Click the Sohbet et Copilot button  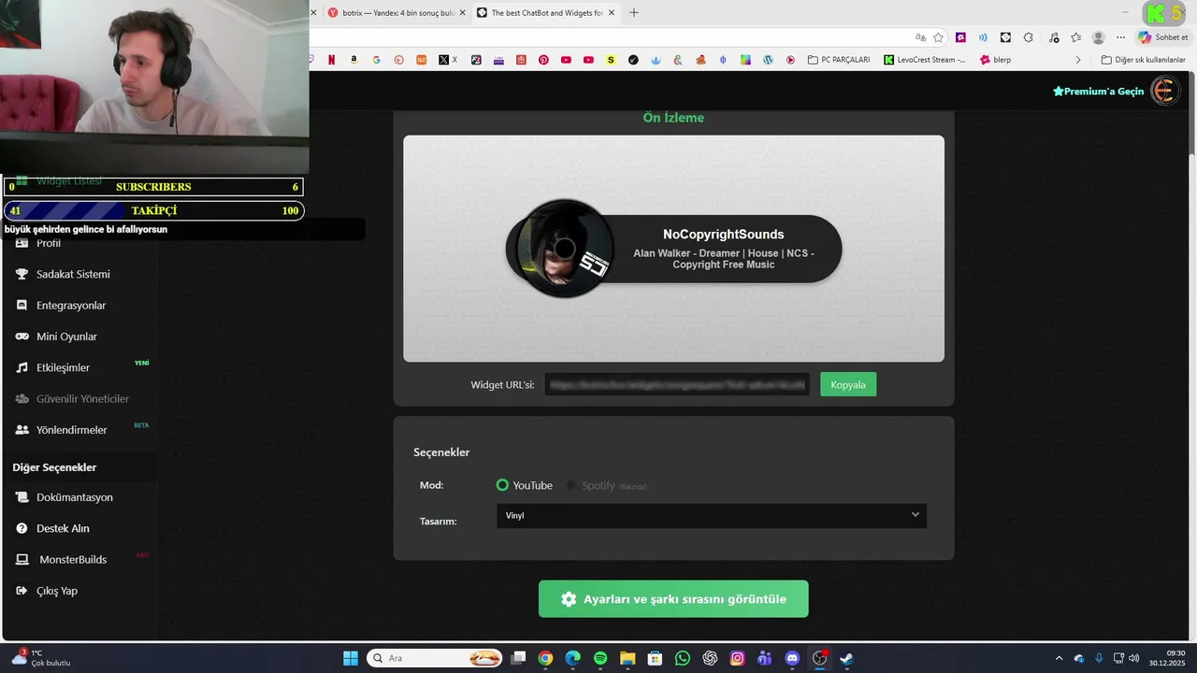click(x=1162, y=37)
